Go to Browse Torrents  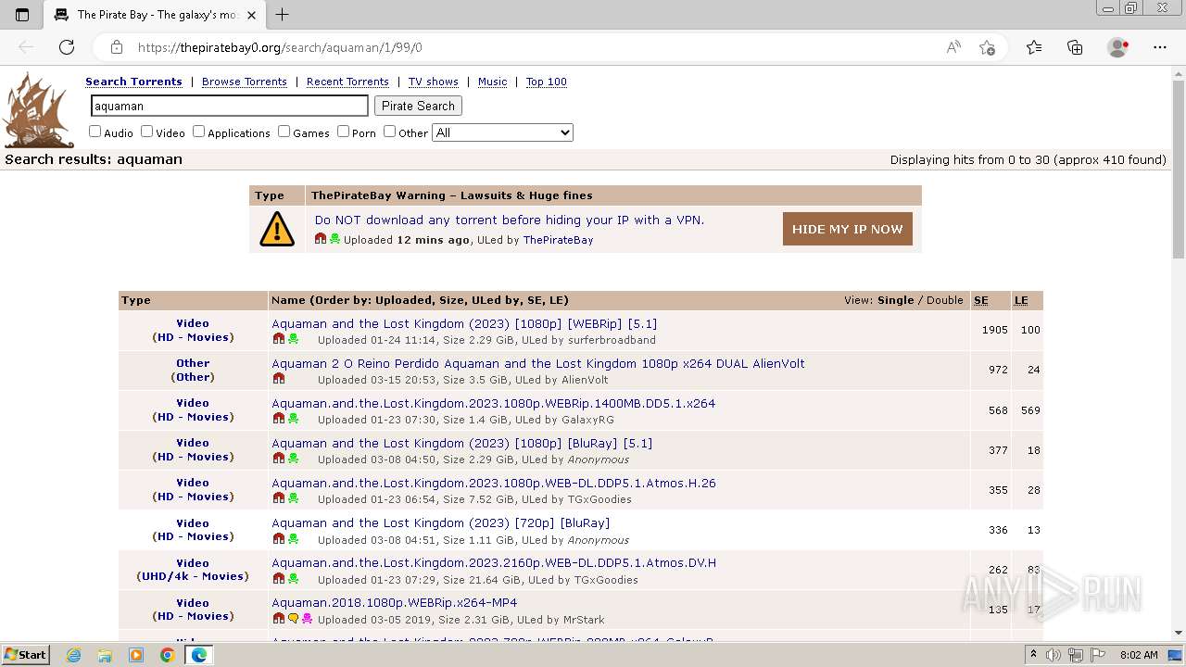[x=245, y=82]
